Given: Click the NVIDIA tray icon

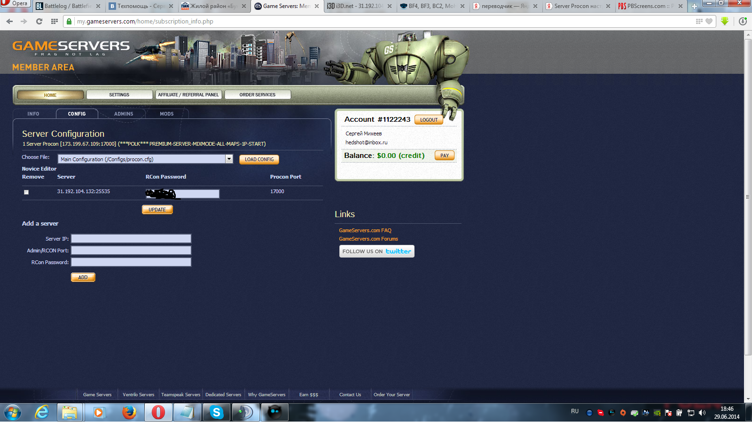Looking at the screenshot, I should 657,413.
